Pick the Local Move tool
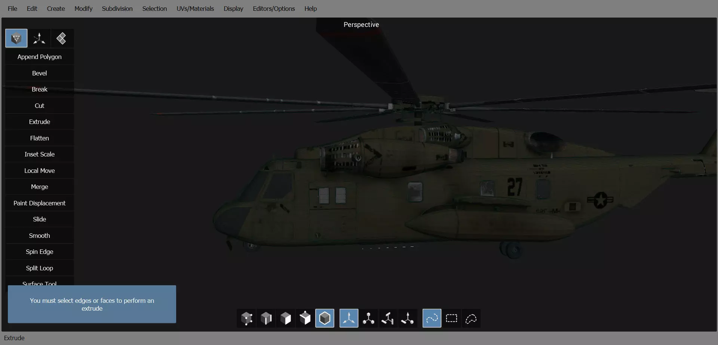 click(x=40, y=171)
